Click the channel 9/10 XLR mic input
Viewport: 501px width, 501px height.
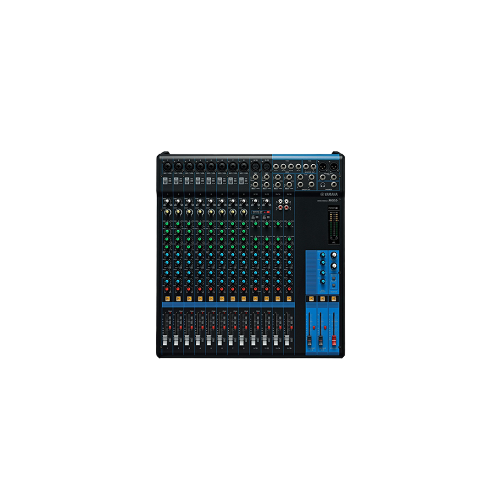[x=255, y=167]
